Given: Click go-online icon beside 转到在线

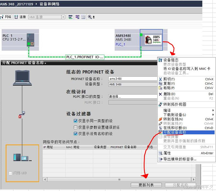Looking at the screenshot, I should click(160, 119).
